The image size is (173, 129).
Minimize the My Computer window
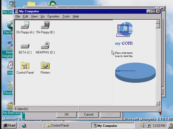coord(148,11)
